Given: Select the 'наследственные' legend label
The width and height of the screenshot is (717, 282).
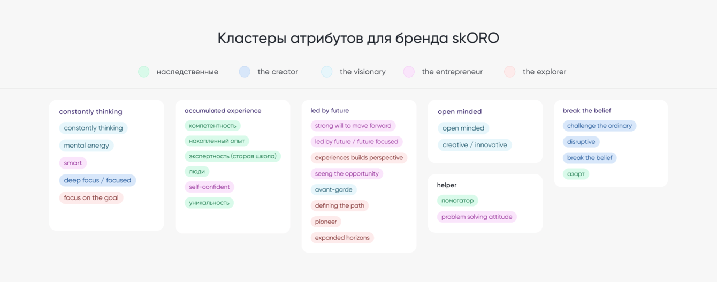Looking at the screenshot, I should coord(187,72).
